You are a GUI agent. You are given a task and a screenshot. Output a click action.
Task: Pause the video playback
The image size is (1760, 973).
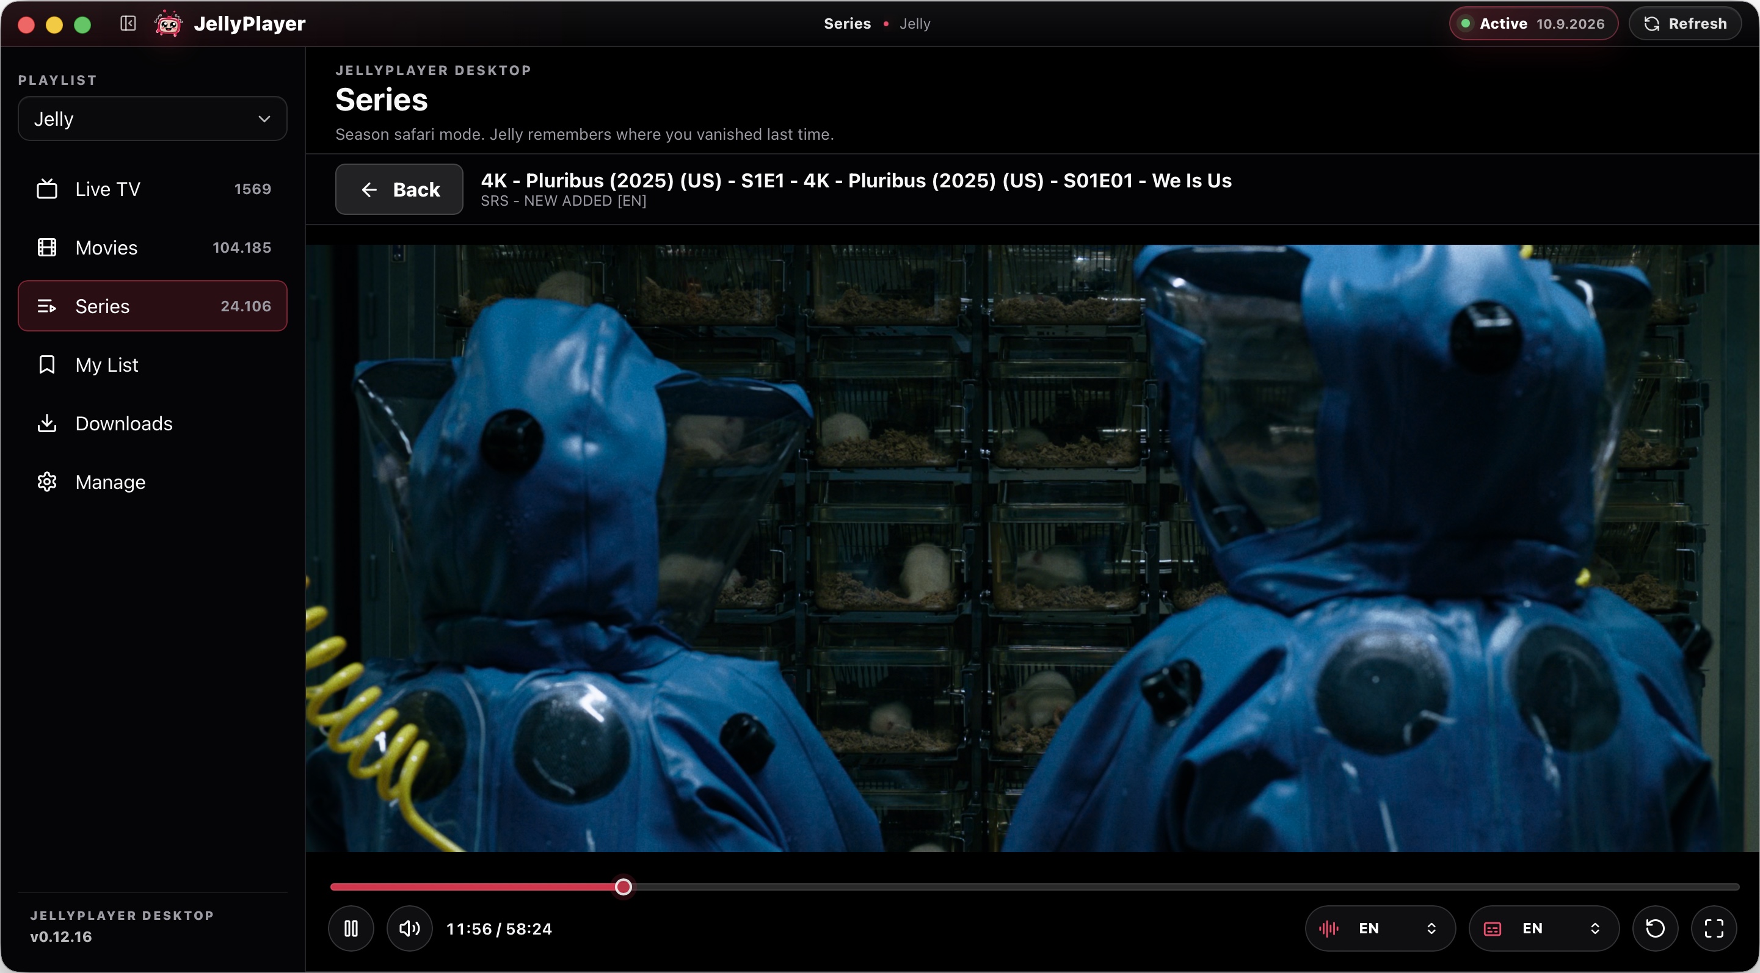point(351,928)
